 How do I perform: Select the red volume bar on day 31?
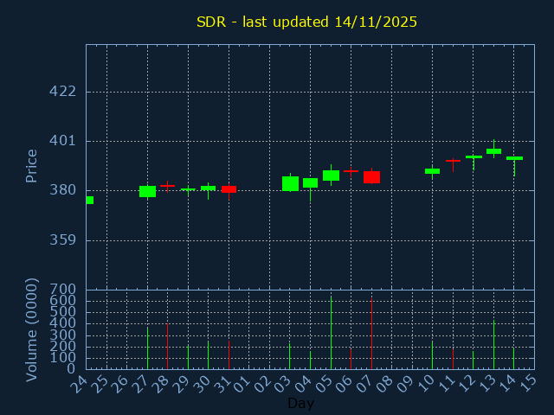pos(229,354)
